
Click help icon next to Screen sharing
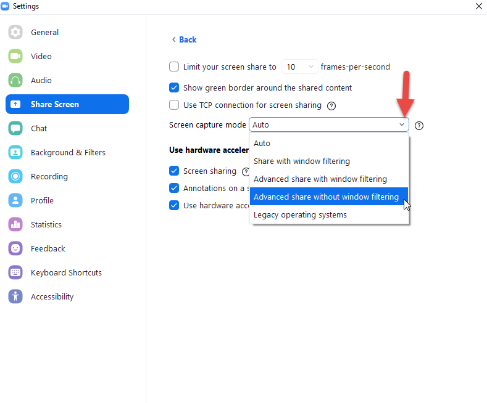246,172
